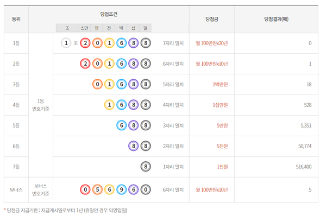Click the gray ball 8 in 2등 row
Screen dimensions: 326x215
(146, 64)
